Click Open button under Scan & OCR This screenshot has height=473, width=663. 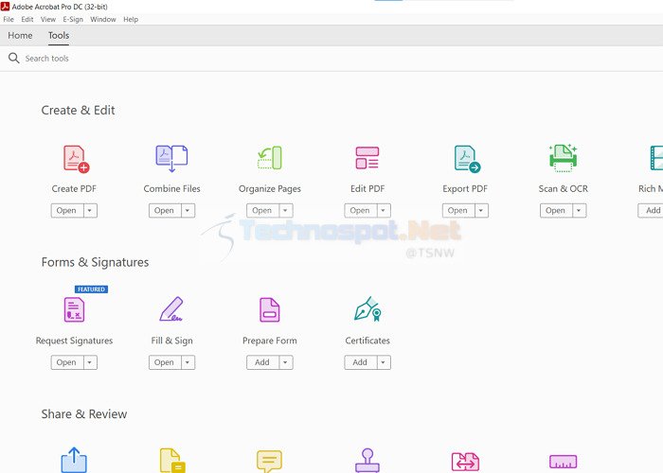[556, 210]
